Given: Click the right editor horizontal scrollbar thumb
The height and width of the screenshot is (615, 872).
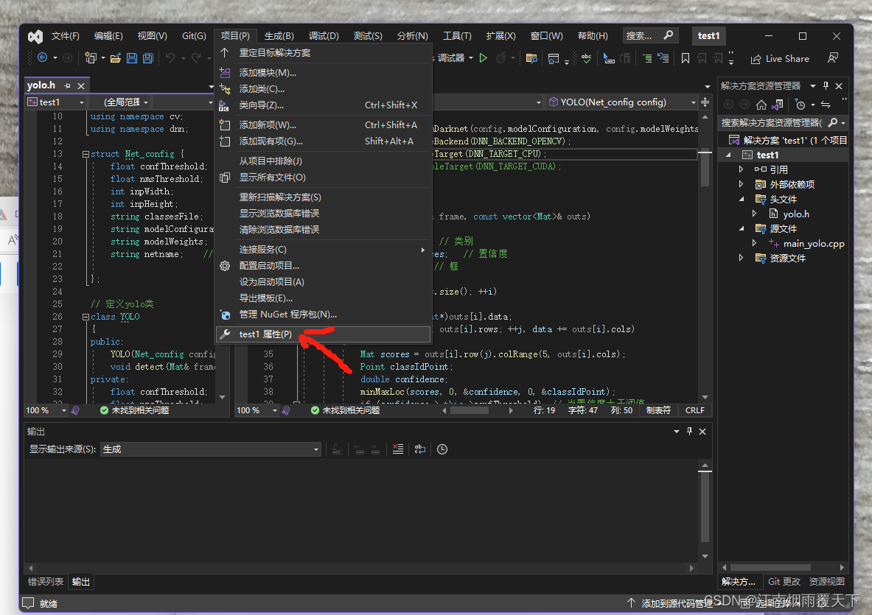Looking at the screenshot, I should [470, 410].
